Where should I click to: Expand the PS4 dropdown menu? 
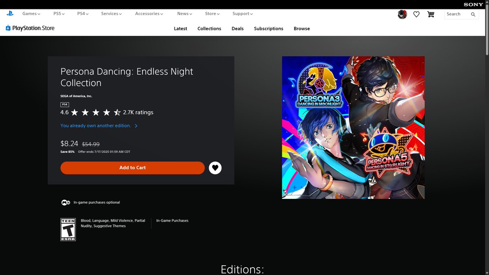(83, 13)
